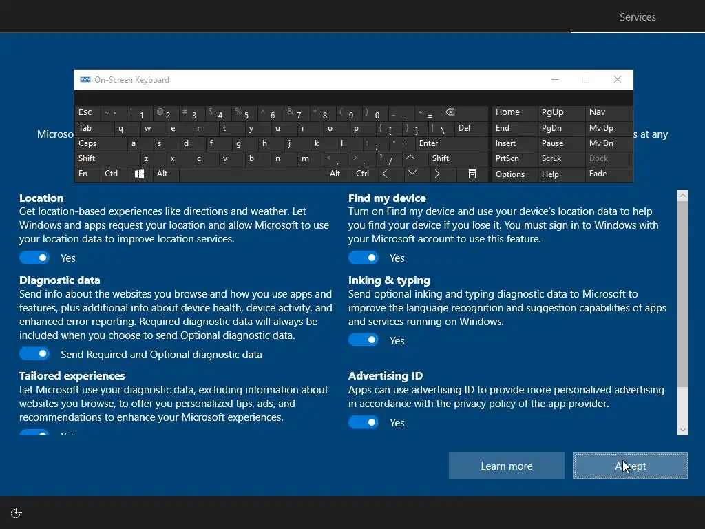Click the Home key

515,112
